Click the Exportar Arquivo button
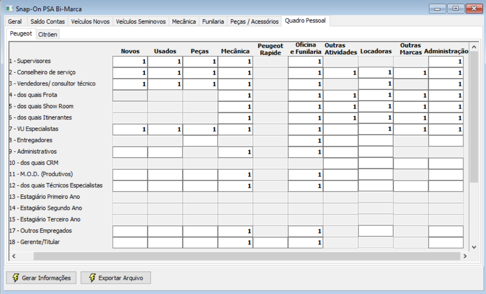The image size is (486, 294). coord(116,278)
